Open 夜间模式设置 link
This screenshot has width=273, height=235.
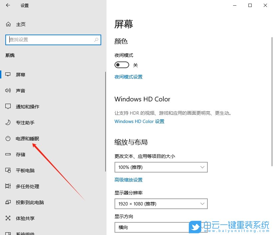click(128, 77)
